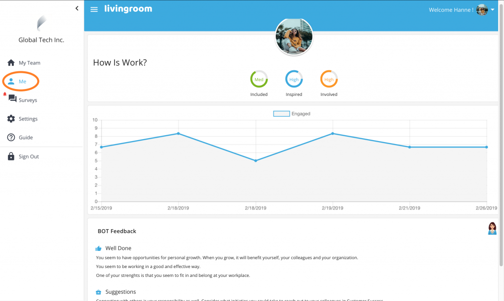Click the small user avatar in header
Viewport: 504px width, 301px height.
coord(482,10)
